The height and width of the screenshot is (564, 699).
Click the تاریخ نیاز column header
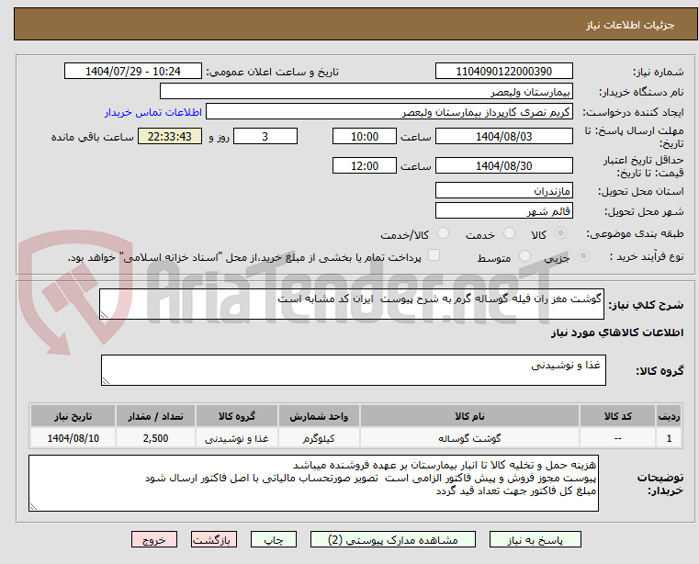pos(73,416)
